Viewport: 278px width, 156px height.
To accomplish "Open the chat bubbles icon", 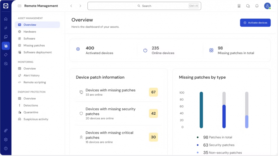I will click(x=248, y=6).
